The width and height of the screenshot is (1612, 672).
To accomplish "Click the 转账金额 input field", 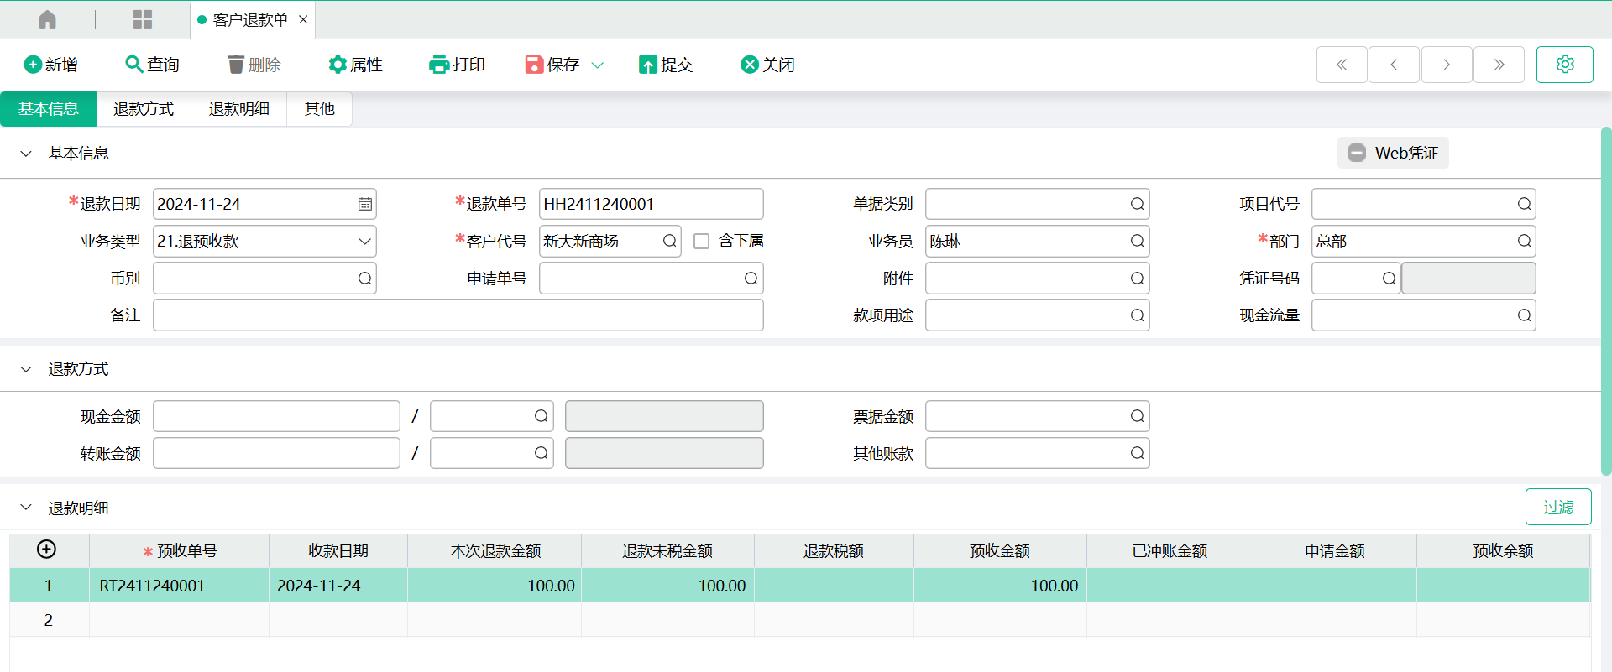I will click(x=276, y=453).
